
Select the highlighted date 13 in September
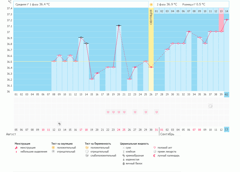226,130
